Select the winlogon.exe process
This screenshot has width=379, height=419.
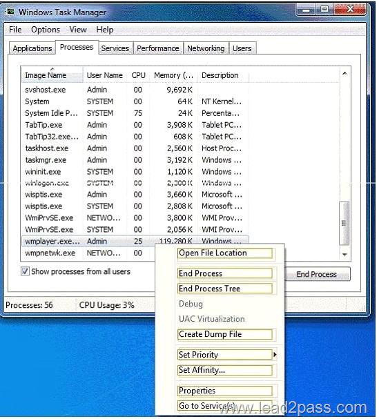point(135,184)
